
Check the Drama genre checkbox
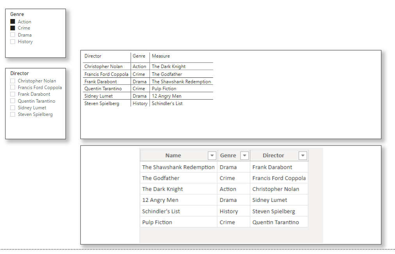click(12, 35)
